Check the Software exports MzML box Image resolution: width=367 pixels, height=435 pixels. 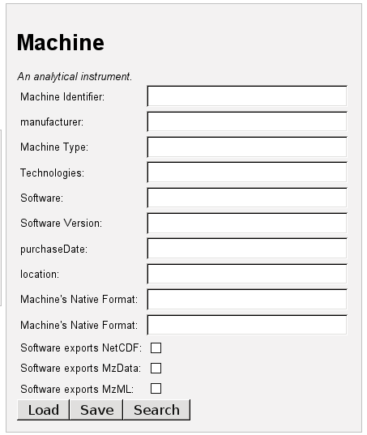coord(156,388)
